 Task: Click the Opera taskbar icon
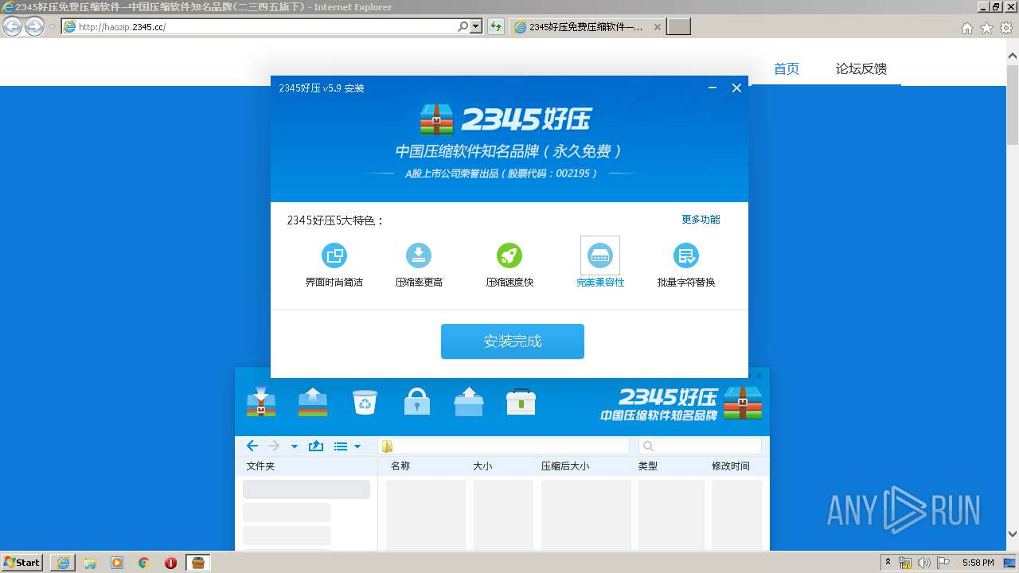coord(170,563)
